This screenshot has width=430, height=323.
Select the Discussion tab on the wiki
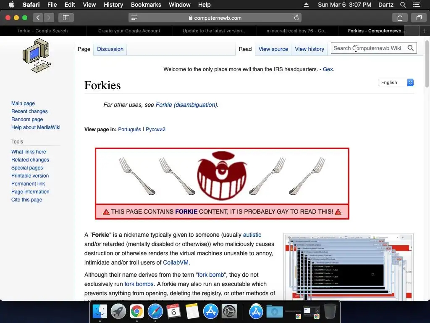110,49
